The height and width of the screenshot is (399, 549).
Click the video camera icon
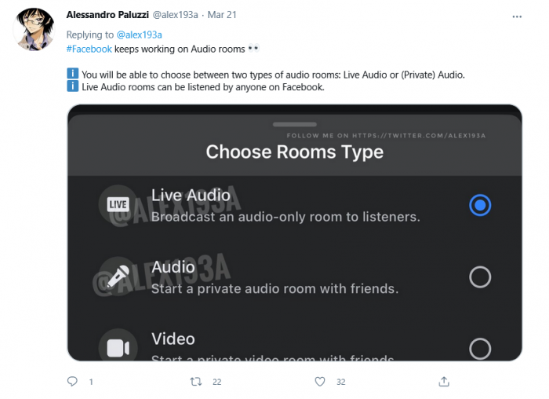(118, 348)
